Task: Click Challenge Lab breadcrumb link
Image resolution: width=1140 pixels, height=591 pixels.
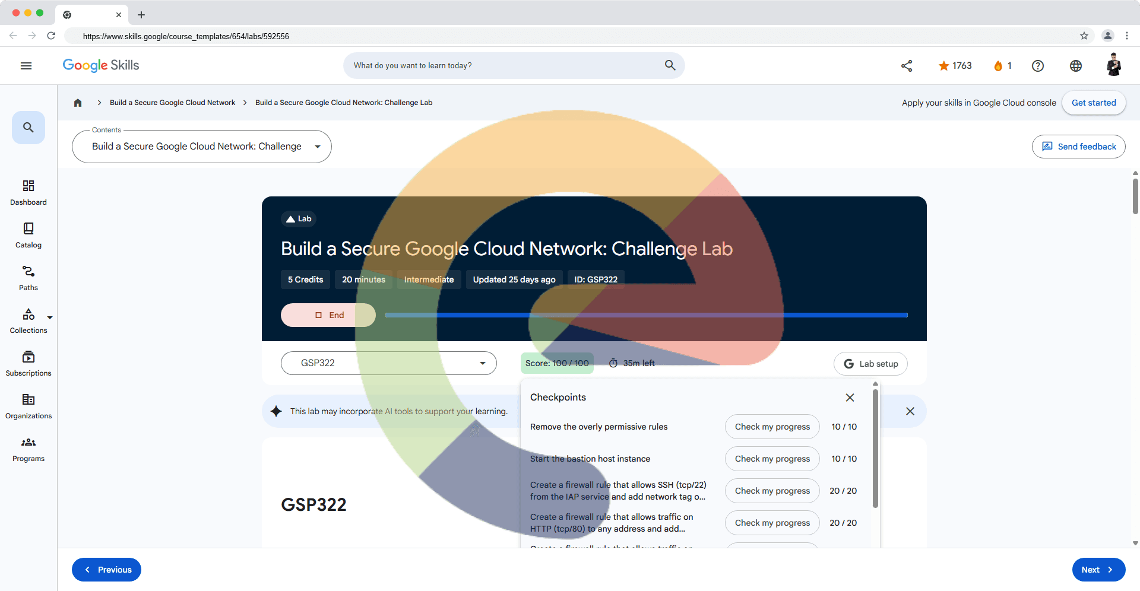Action: [344, 103]
